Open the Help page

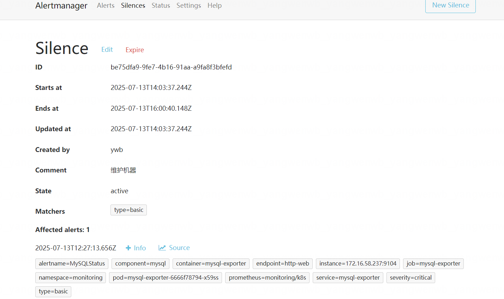(215, 6)
